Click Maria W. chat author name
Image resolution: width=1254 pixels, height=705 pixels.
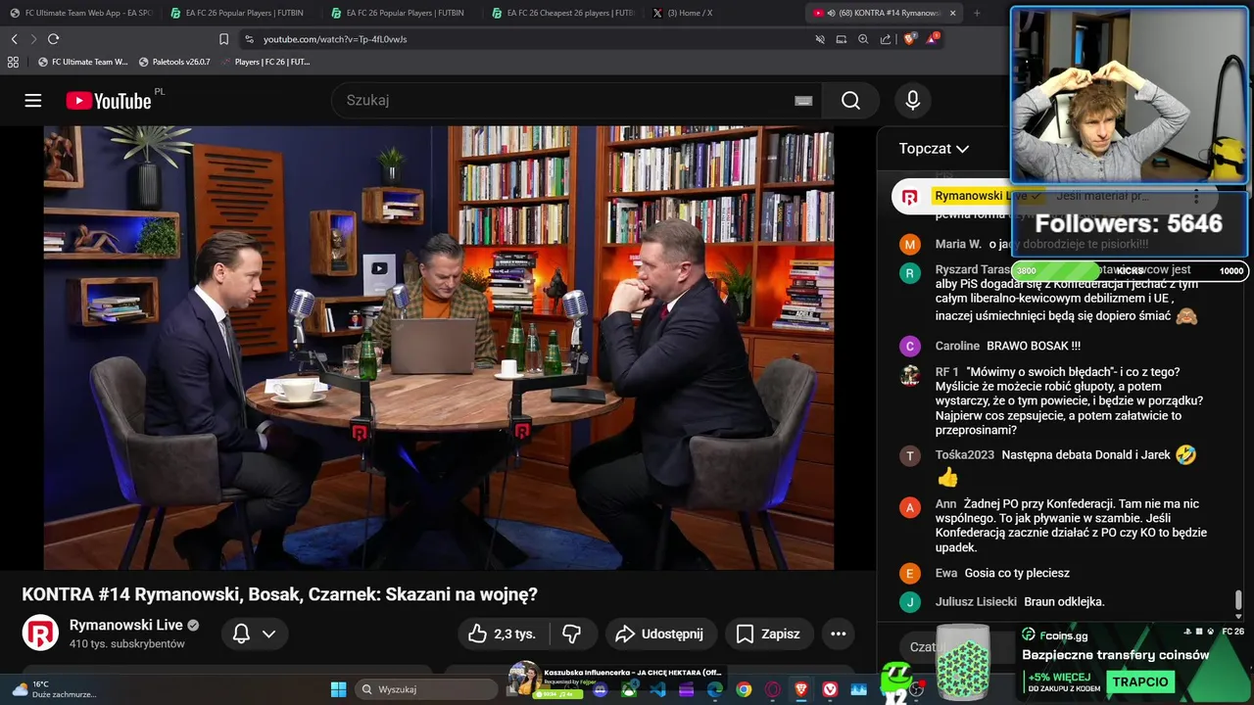coord(958,244)
